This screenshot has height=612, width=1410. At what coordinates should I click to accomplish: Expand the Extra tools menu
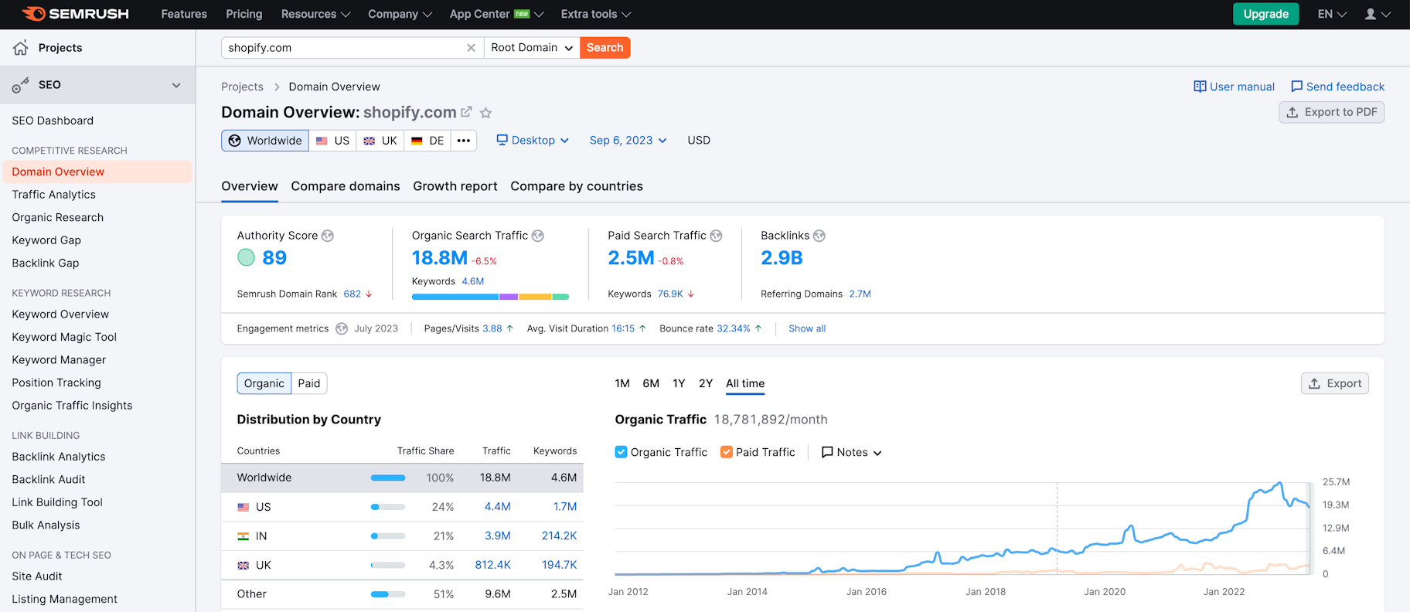(596, 14)
